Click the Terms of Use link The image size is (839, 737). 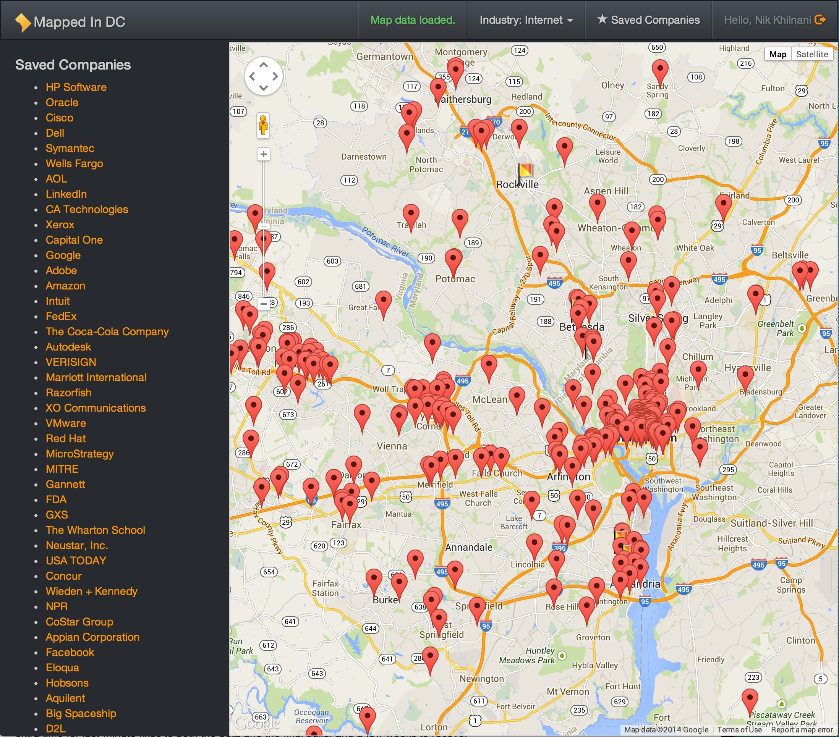(x=739, y=730)
